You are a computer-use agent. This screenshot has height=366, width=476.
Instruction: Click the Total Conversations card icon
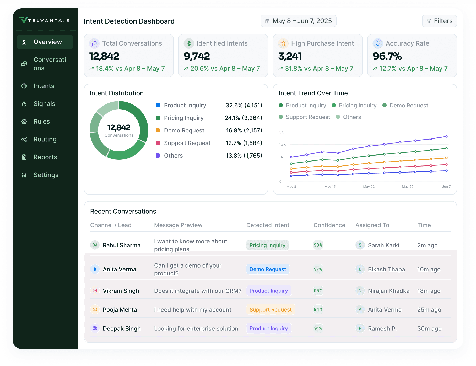click(x=94, y=43)
